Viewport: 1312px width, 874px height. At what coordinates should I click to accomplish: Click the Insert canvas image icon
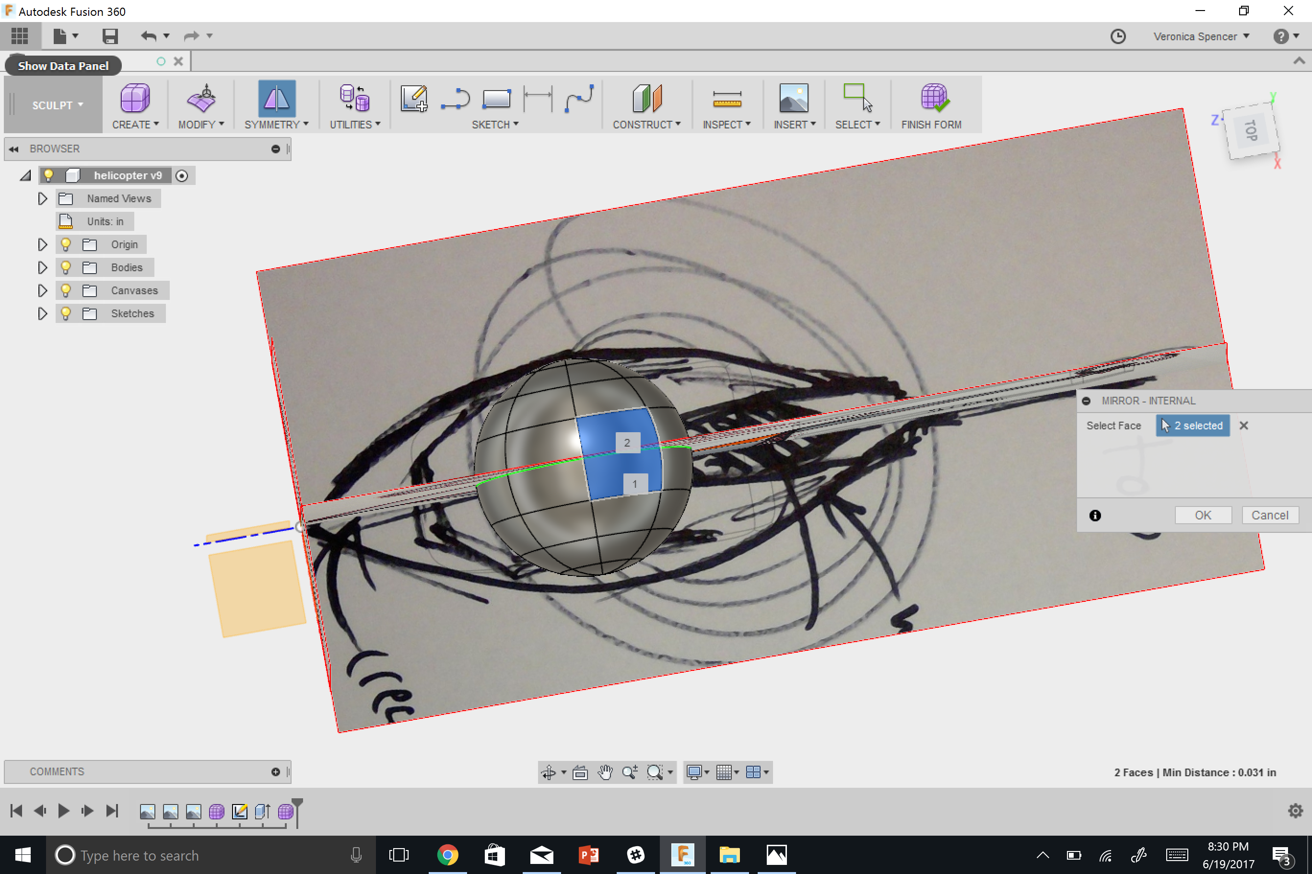[x=793, y=98]
